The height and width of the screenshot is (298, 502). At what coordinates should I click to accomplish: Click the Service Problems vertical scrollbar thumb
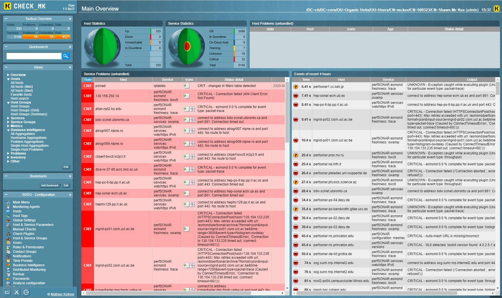pos(287,112)
